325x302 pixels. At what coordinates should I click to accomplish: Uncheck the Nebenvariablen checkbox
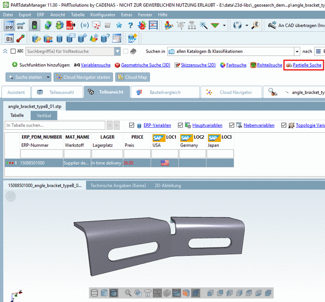pyautogui.click(x=231, y=125)
